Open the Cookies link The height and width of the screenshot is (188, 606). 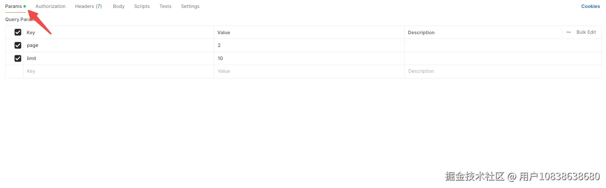(x=591, y=6)
